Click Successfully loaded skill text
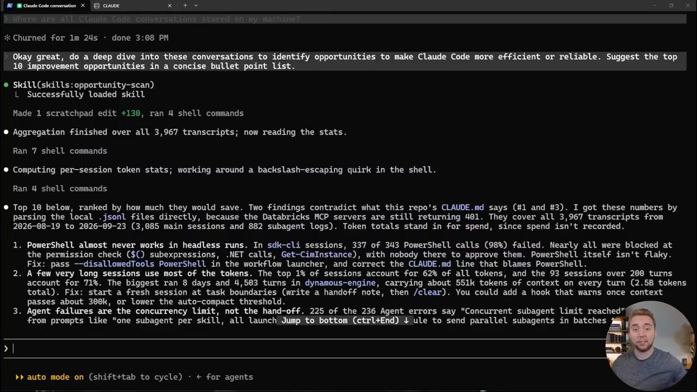Screen dimensions: 697x392 [85, 94]
